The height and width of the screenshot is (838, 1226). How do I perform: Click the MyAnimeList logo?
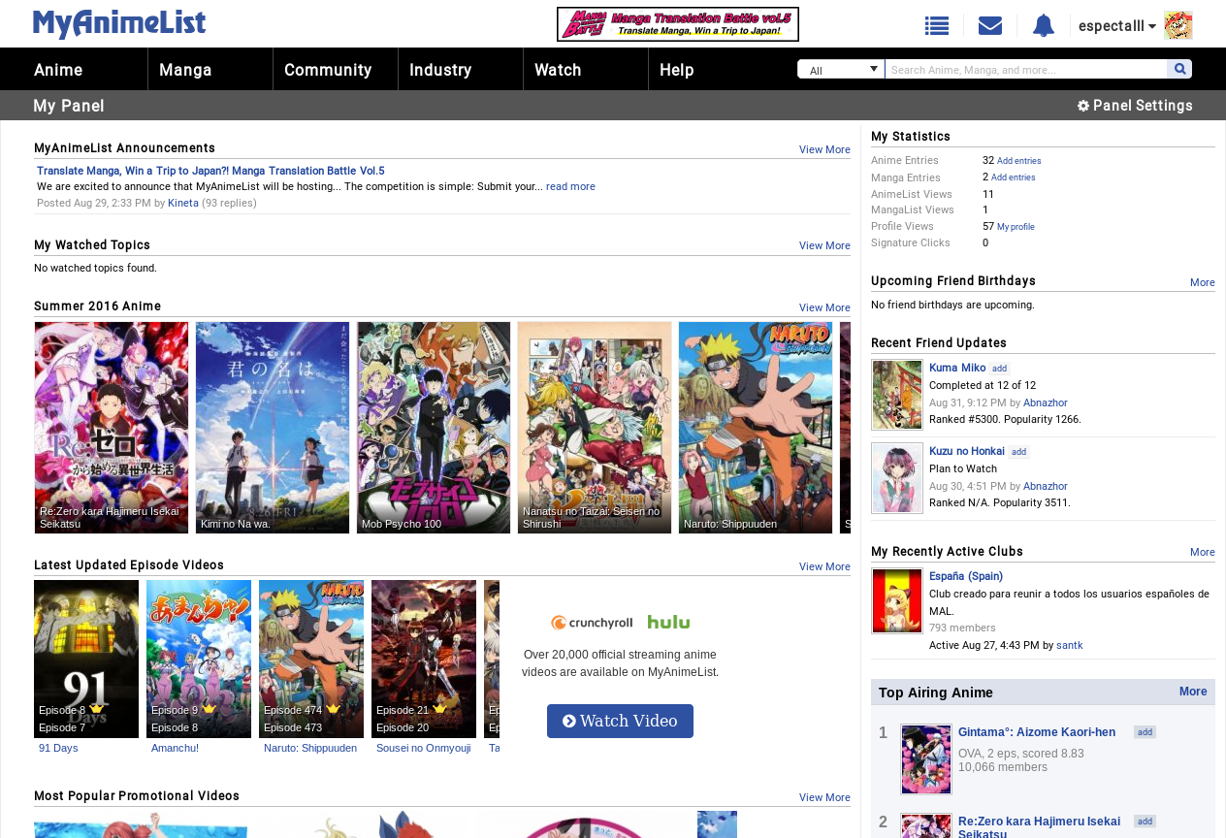coord(119,23)
